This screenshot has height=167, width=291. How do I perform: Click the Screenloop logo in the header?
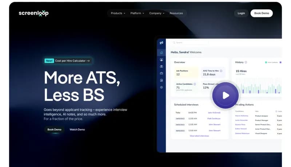click(x=33, y=13)
